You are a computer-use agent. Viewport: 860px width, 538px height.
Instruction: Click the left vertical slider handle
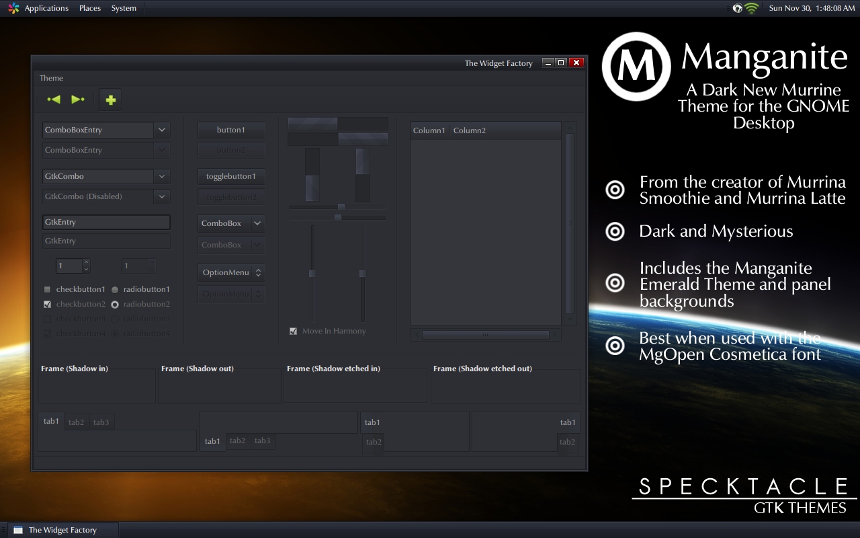(x=312, y=274)
